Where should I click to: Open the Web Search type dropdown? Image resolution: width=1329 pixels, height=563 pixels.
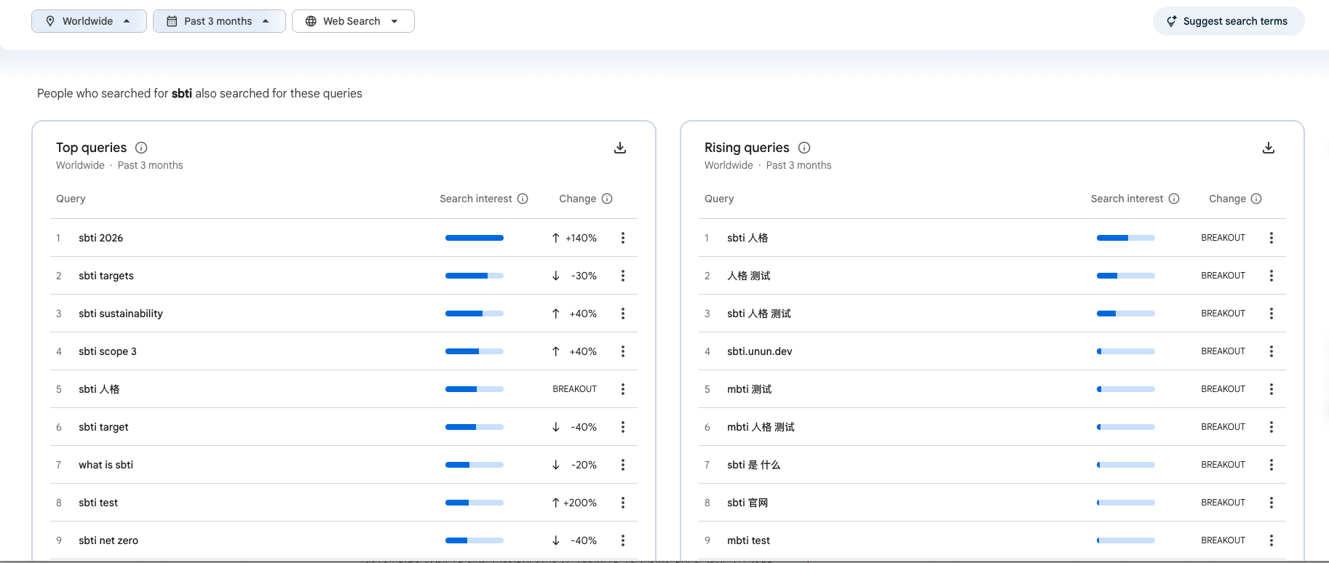click(x=353, y=21)
